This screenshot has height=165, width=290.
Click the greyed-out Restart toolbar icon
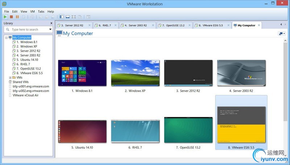[24, 17]
